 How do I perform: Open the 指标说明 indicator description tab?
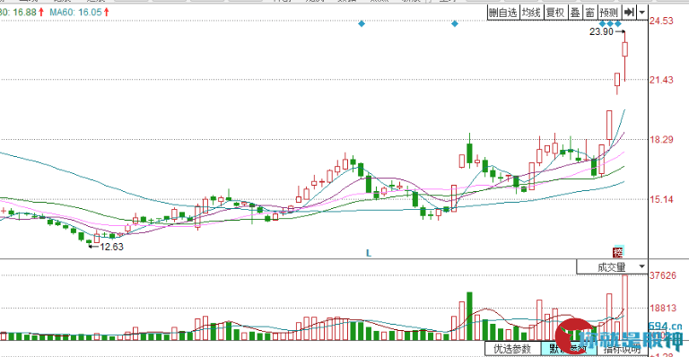pyautogui.click(x=623, y=349)
